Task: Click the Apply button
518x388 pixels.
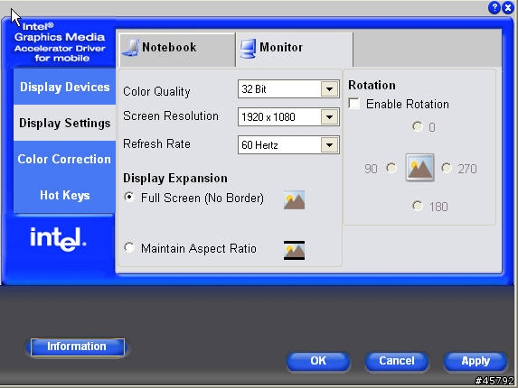Action: pos(476,361)
